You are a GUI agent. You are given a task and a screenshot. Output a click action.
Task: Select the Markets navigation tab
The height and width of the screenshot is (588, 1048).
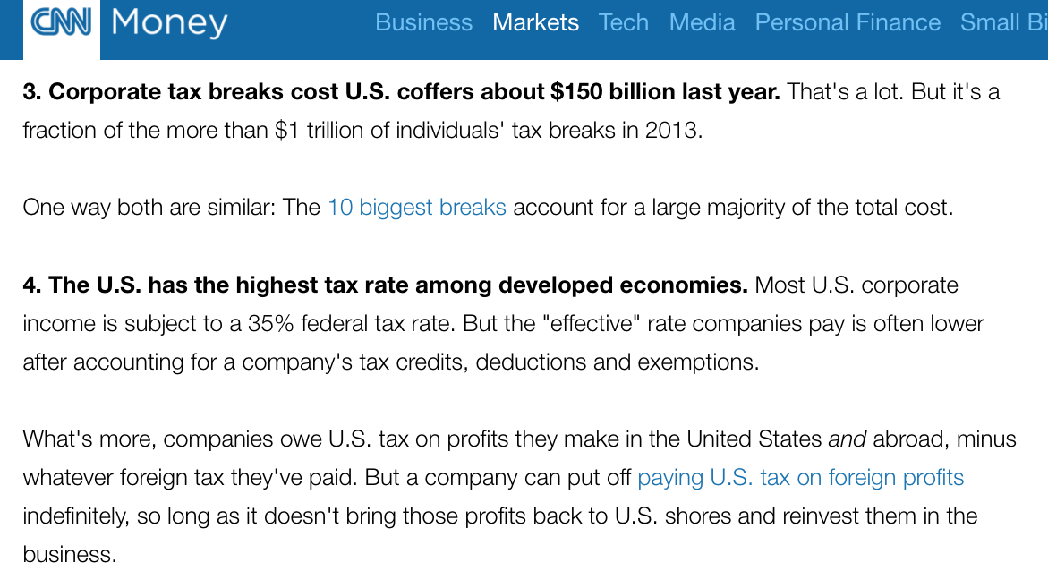point(535,22)
